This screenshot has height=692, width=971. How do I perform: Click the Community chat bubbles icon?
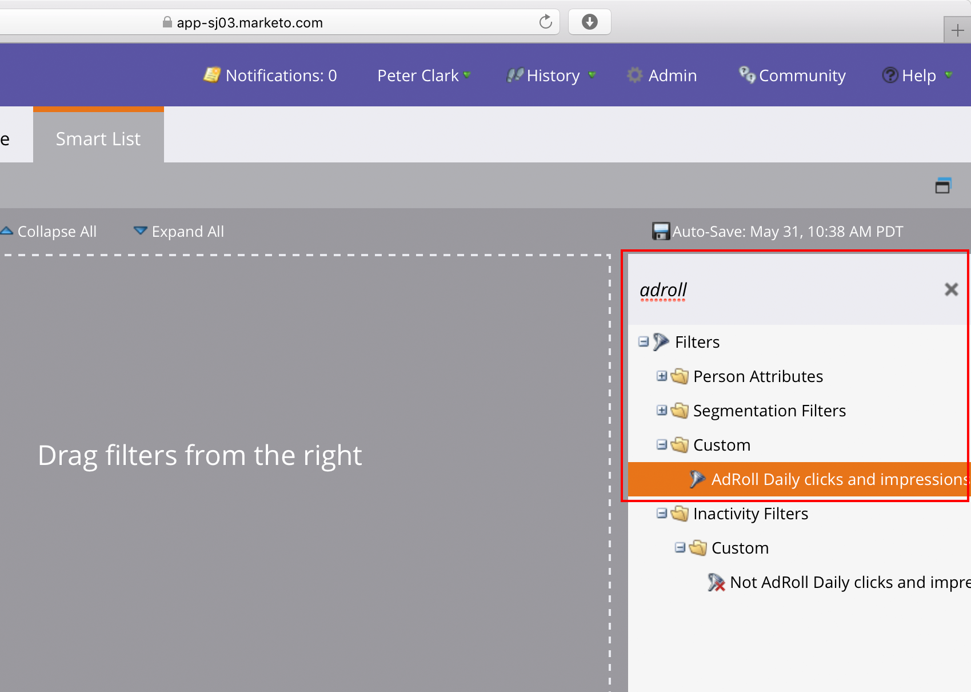747,74
